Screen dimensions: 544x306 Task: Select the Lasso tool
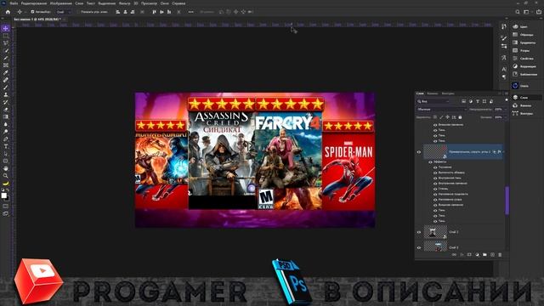point(6,43)
